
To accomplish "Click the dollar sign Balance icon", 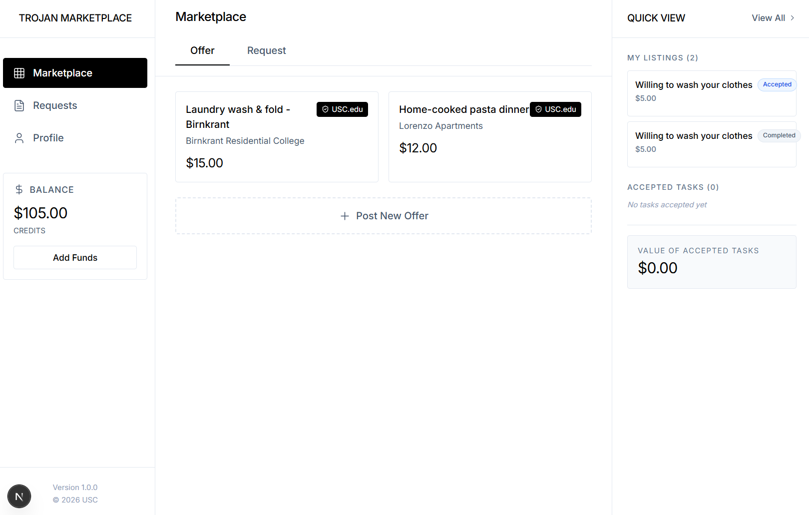I will 19,189.
